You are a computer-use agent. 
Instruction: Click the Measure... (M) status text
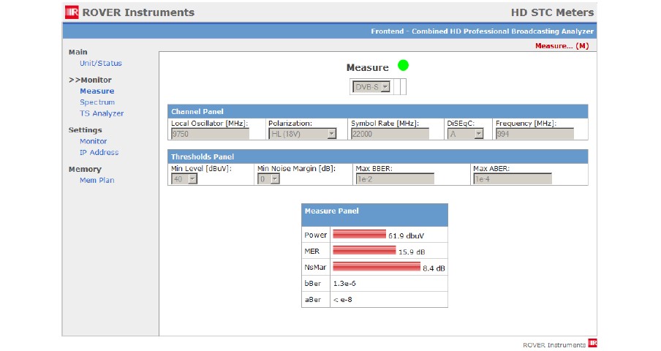click(562, 46)
